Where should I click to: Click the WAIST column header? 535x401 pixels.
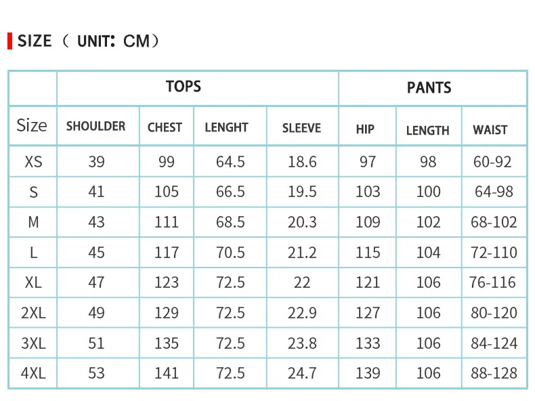490,130
